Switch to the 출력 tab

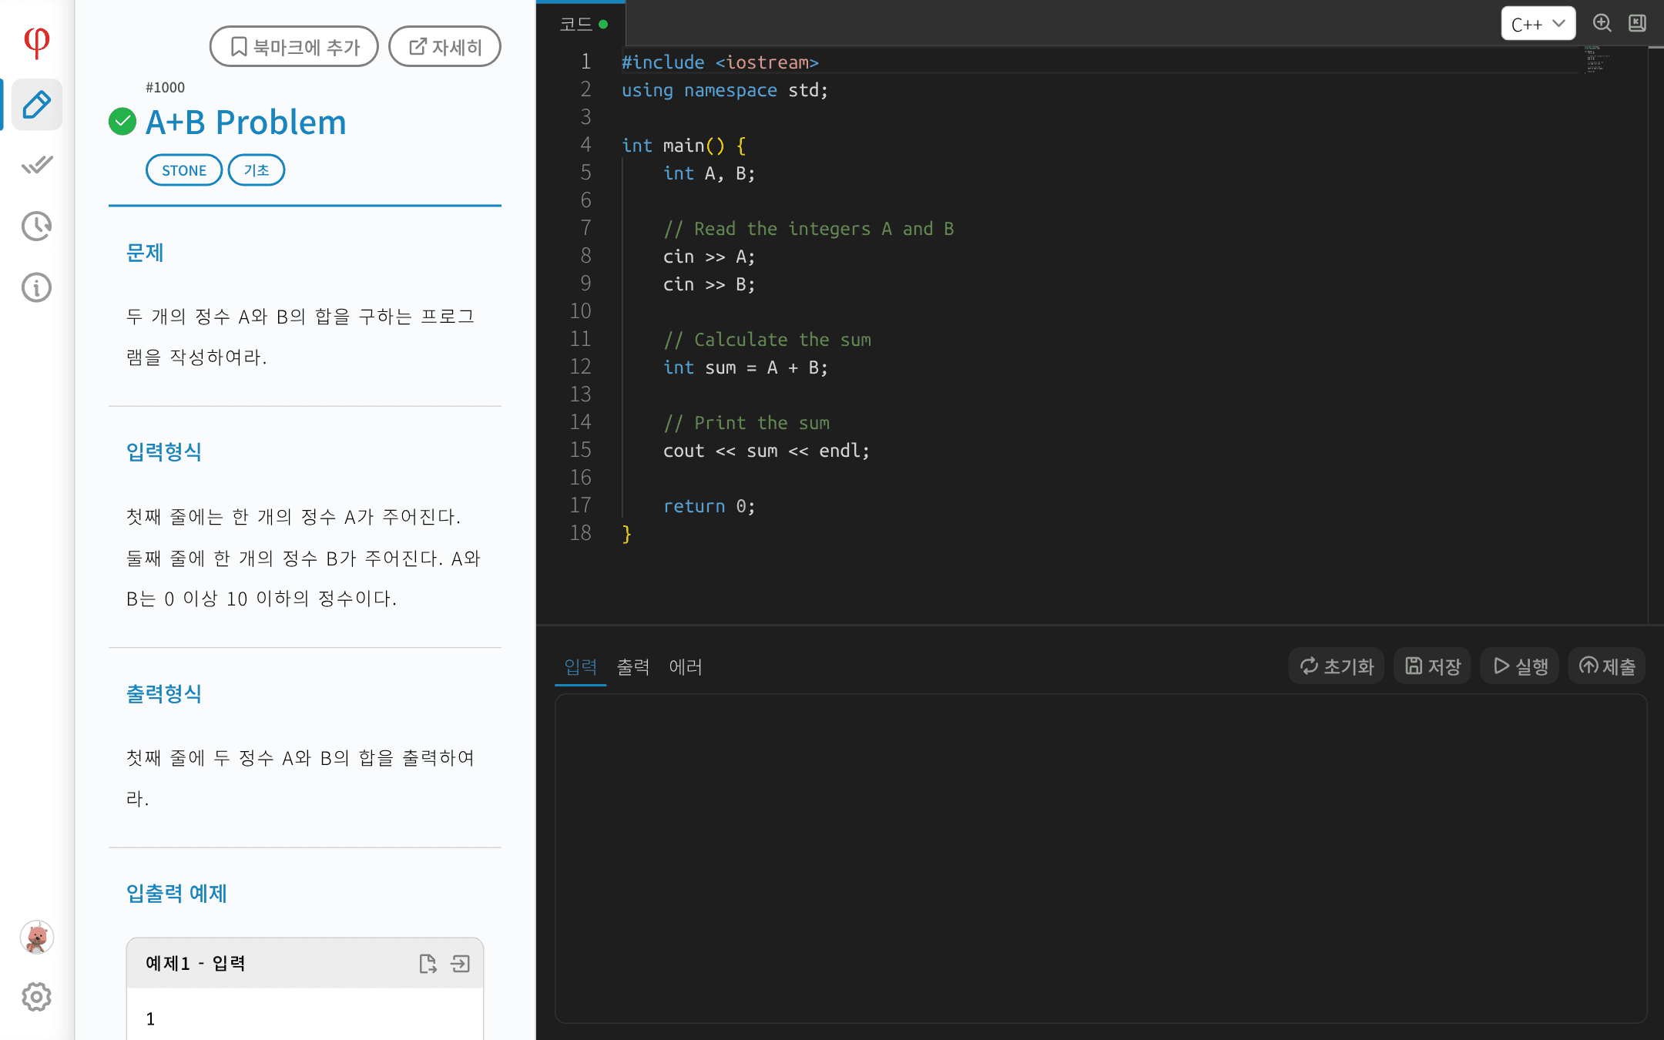tap(633, 666)
